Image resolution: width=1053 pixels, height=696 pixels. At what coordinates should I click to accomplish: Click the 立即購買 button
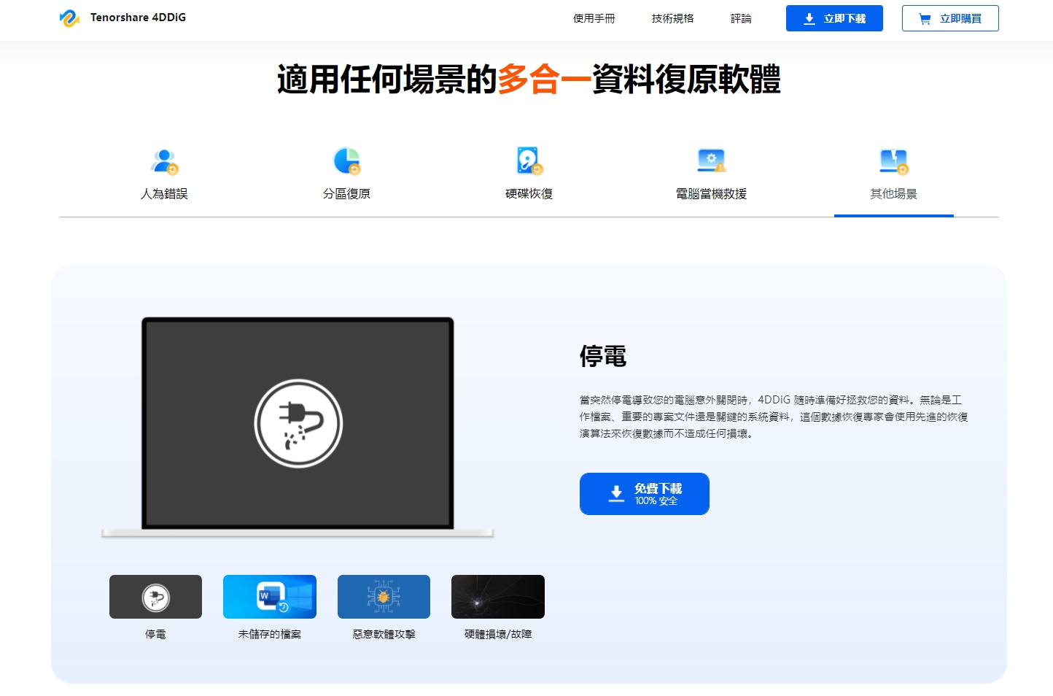tap(950, 18)
